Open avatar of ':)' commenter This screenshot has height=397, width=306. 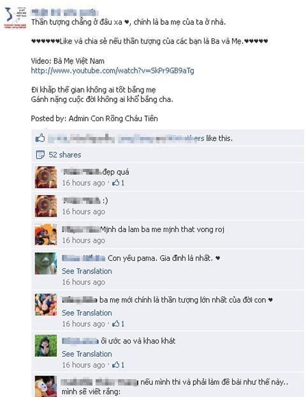(x=46, y=206)
